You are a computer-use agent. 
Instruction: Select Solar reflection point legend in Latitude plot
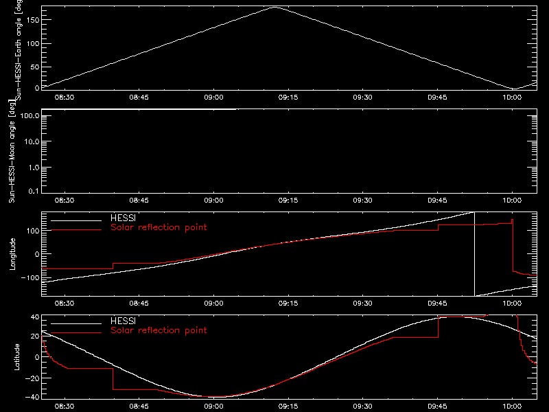(x=159, y=330)
